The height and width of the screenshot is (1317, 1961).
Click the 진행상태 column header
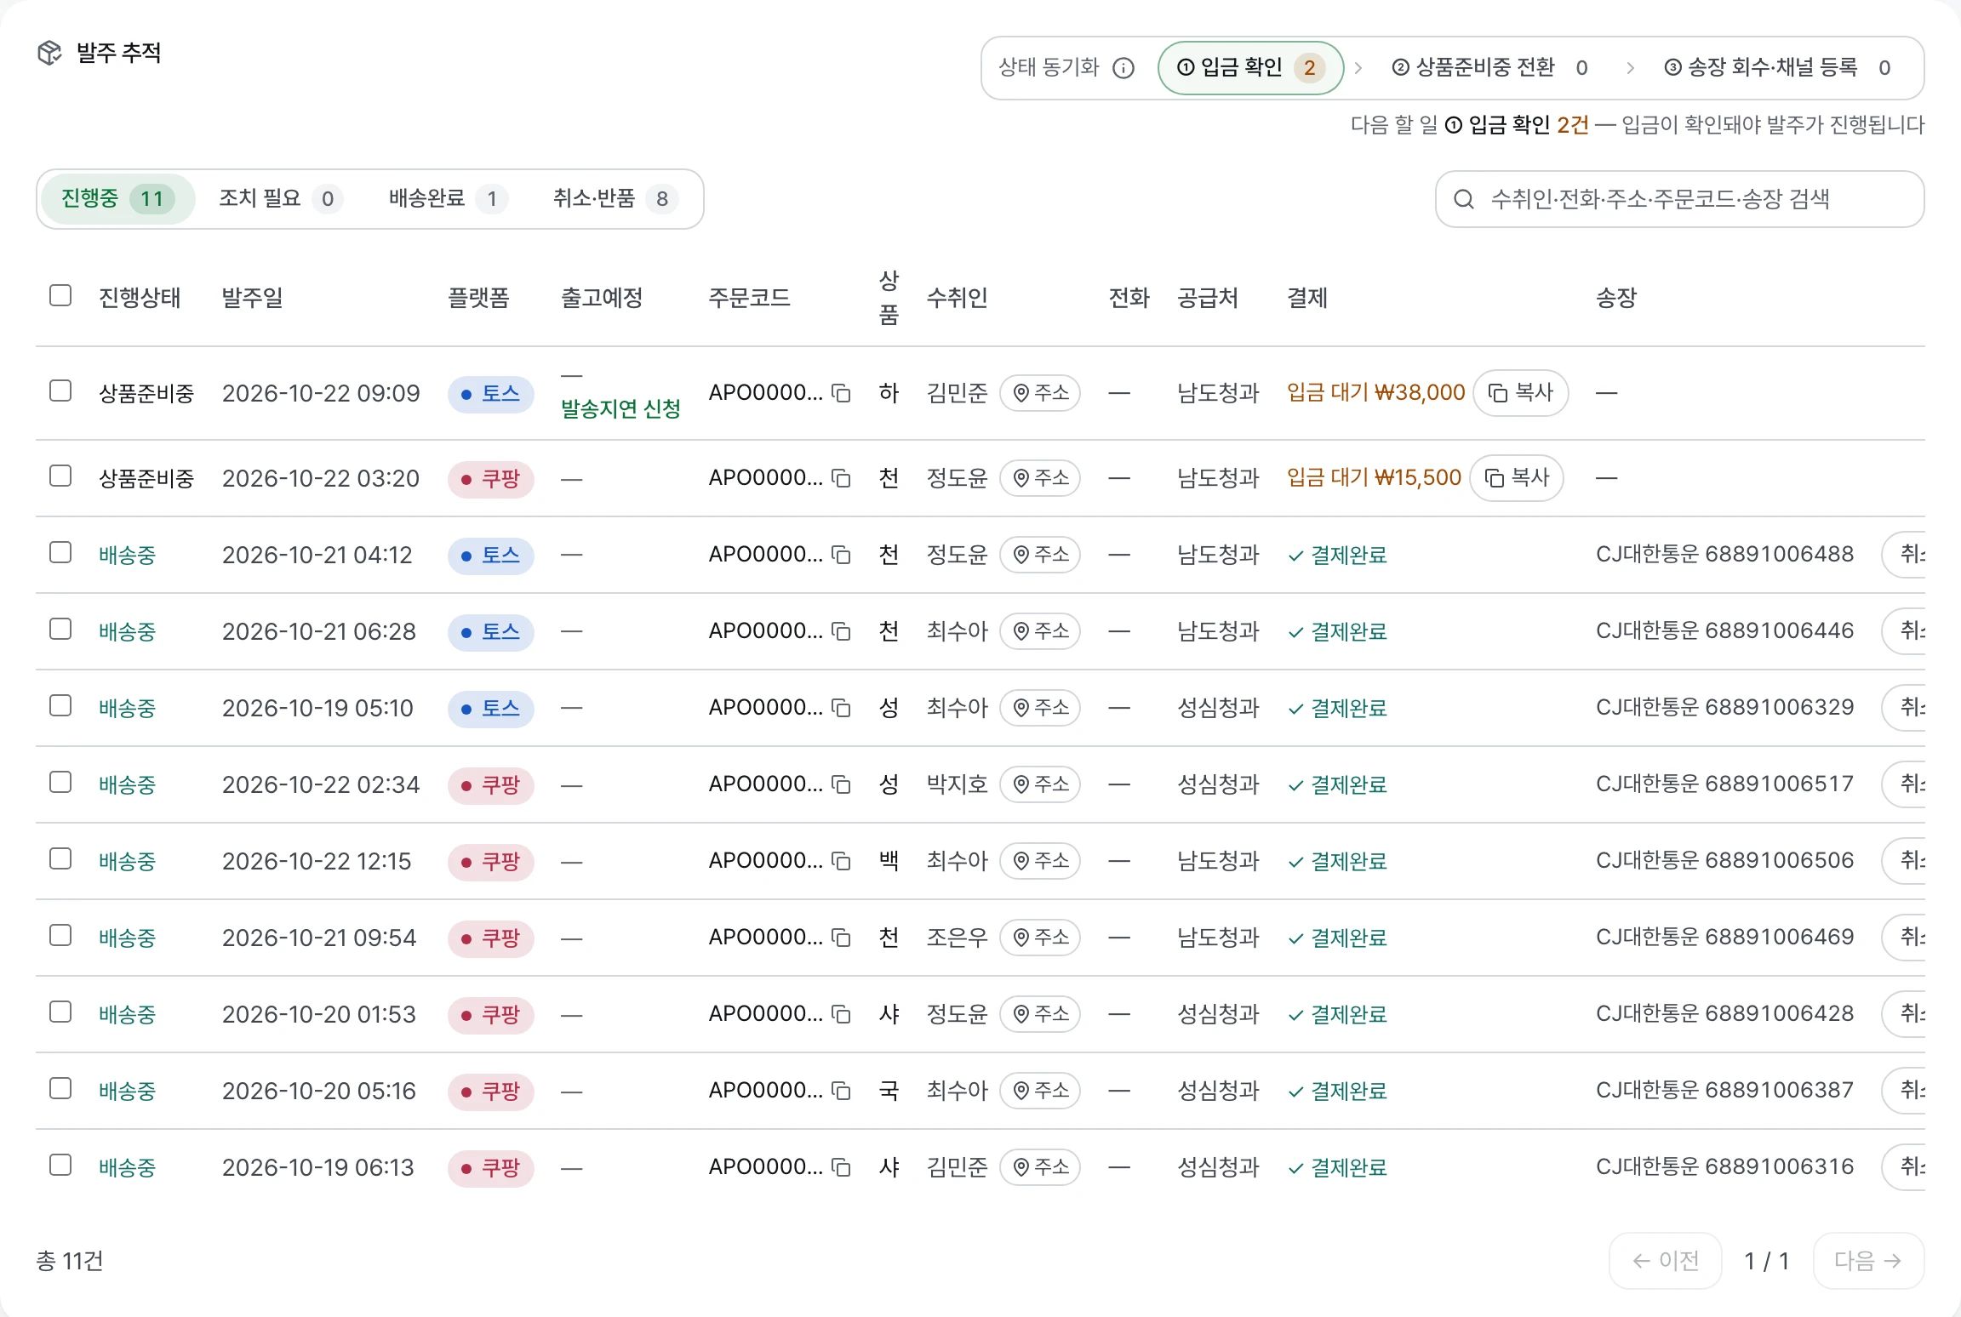[140, 298]
